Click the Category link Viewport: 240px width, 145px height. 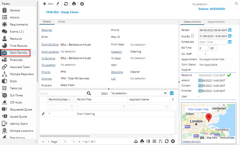117,52
